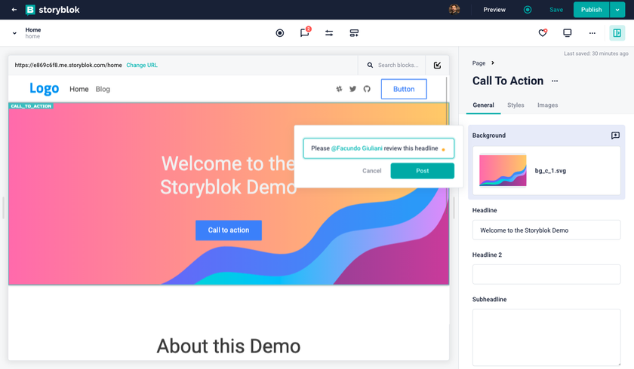Toggle the visual editor record icon
This screenshot has height=369, width=634.
click(x=280, y=33)
